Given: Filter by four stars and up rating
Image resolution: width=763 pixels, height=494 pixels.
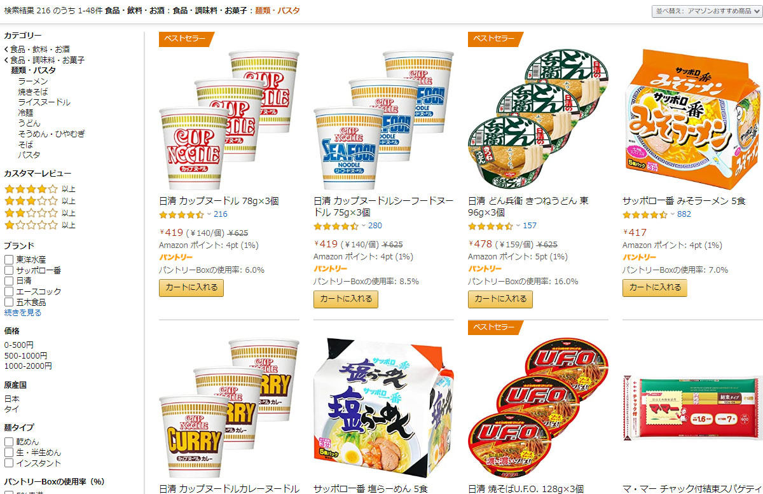Looking at the screenshot, I should (39, 189).
